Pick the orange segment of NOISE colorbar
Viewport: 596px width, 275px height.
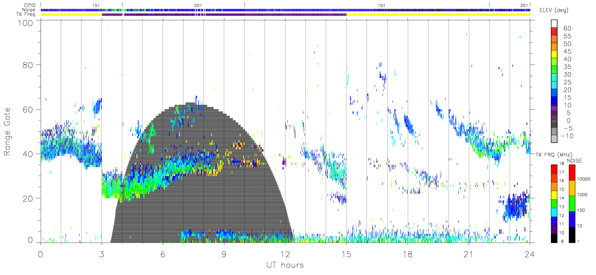572,188
